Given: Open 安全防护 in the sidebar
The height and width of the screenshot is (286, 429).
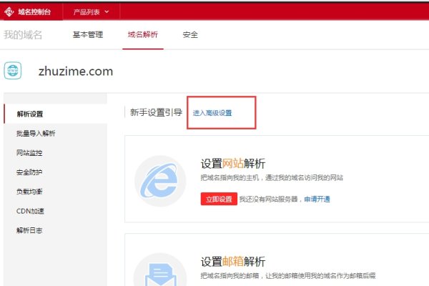Looking at the screenshot, I should tap(29, 172).
